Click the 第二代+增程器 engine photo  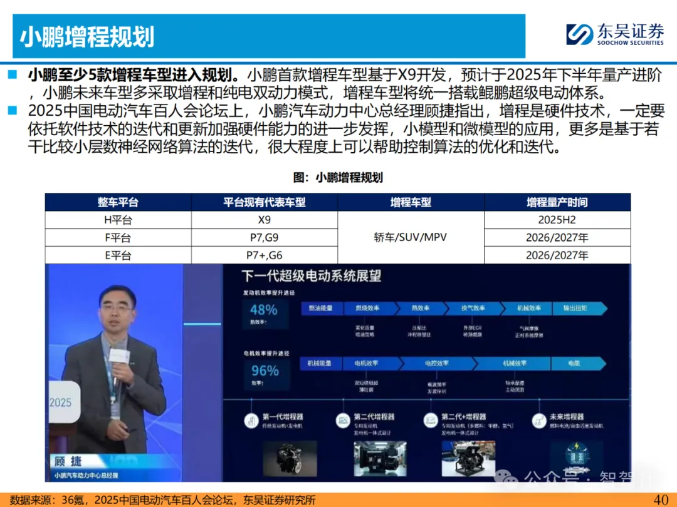pyautogui.click(x=468, y=458)
